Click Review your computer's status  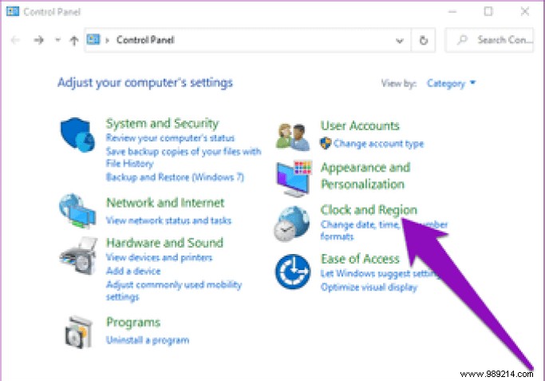170,138
